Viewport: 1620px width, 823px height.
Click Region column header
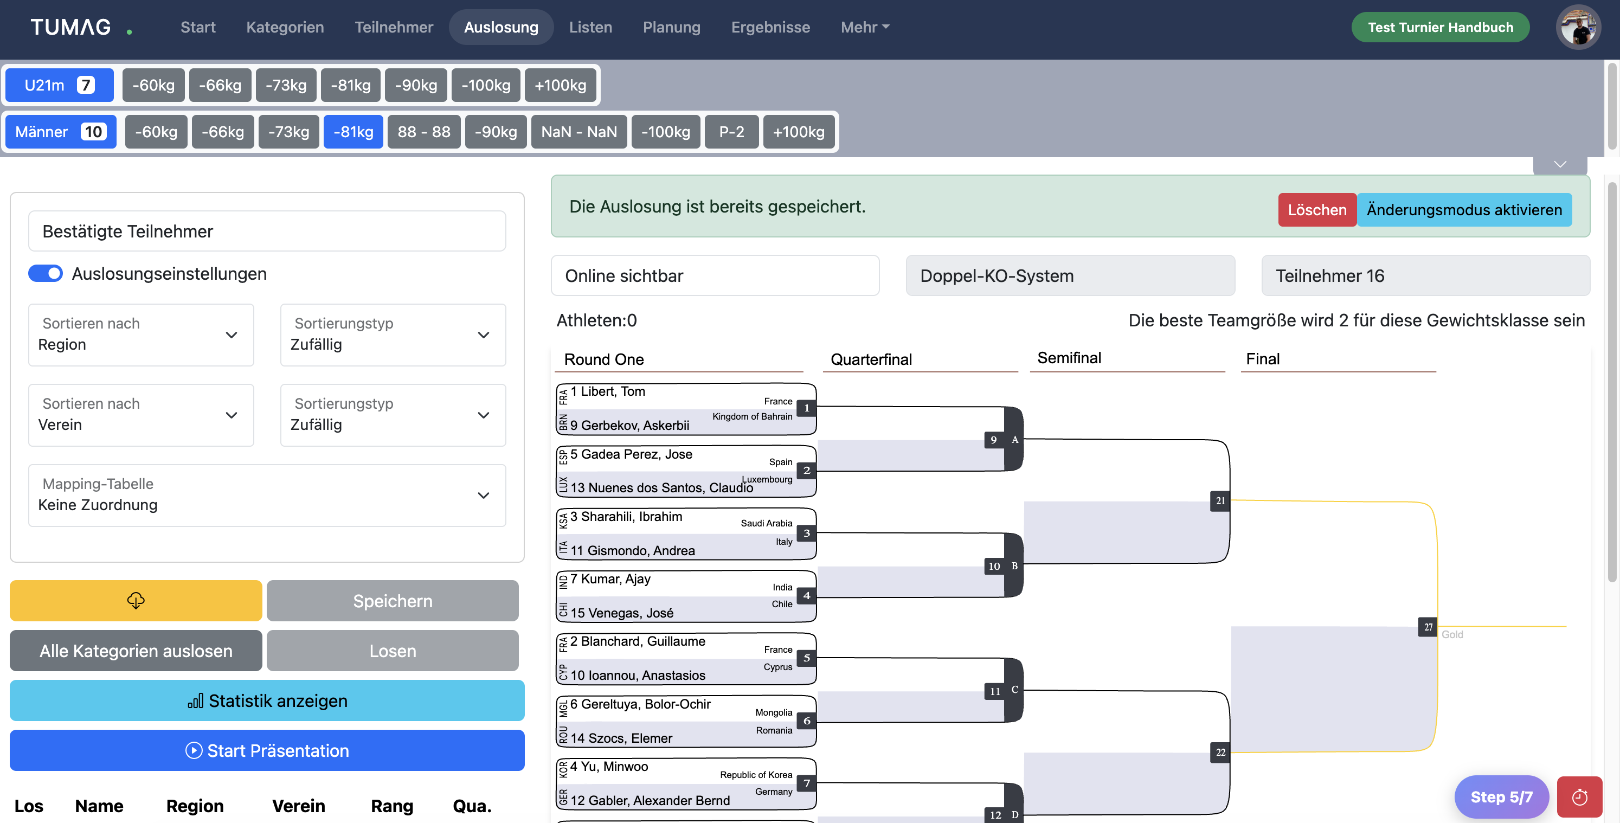pos(195,806)
